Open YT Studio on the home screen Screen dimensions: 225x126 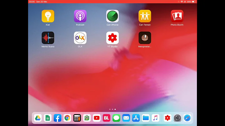(x=112, y=38)
